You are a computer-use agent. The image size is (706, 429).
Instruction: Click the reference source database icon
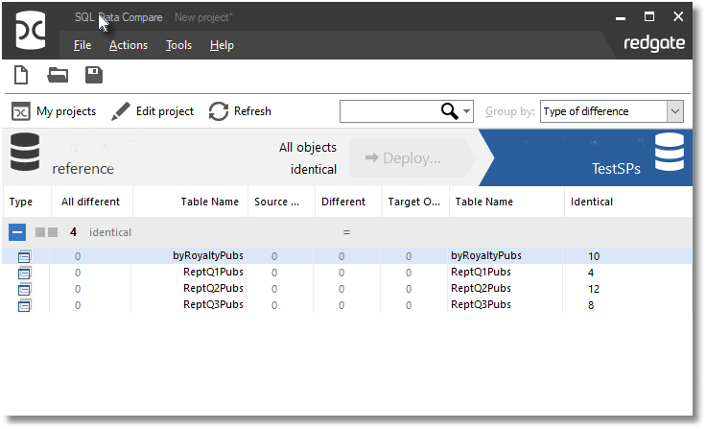[x=25, y=154]
